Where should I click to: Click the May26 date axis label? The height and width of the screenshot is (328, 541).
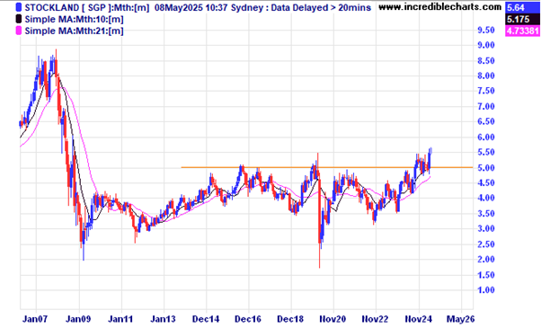(x=461, y=319)
